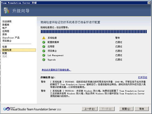Go to the 数据库 wizard step

6,25
